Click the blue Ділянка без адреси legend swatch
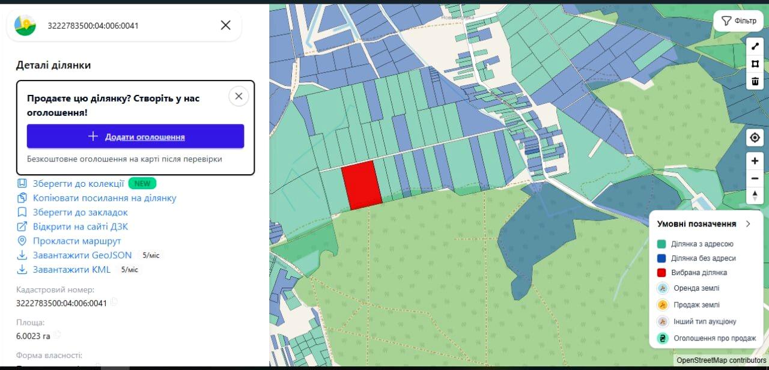Screen dimensions: 769x370 pyautogui.click(x=661, y=258)
